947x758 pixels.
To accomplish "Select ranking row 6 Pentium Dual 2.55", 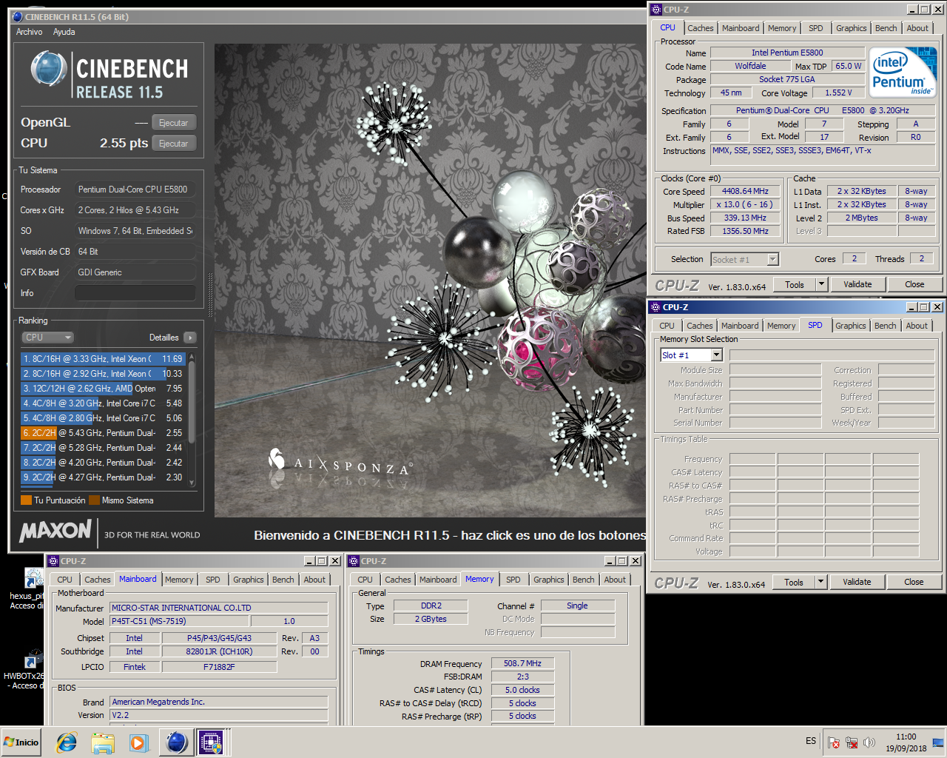I will point(103,433).
